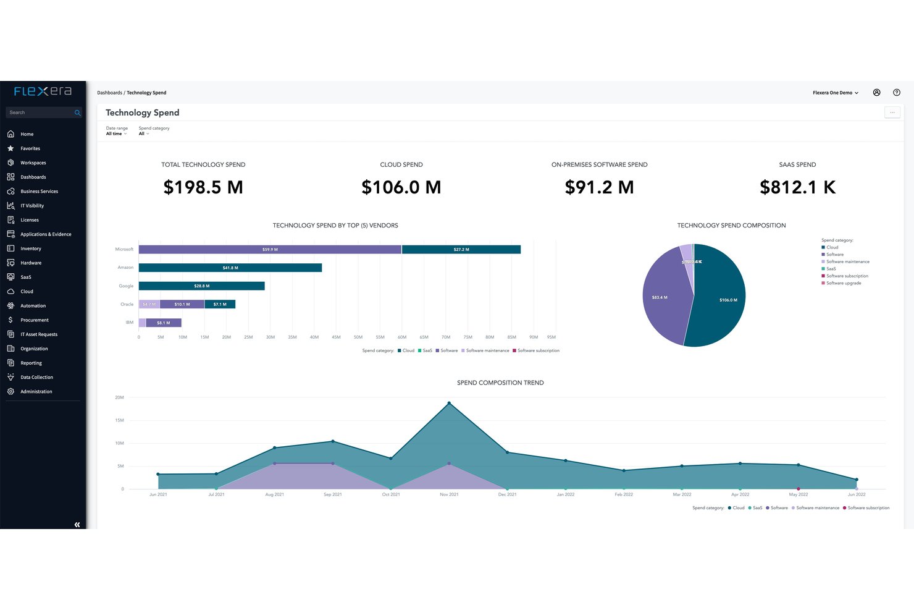Toggle SaaS in the trend chart legend
The image size is (914, 610).
(x=755, y=508)
